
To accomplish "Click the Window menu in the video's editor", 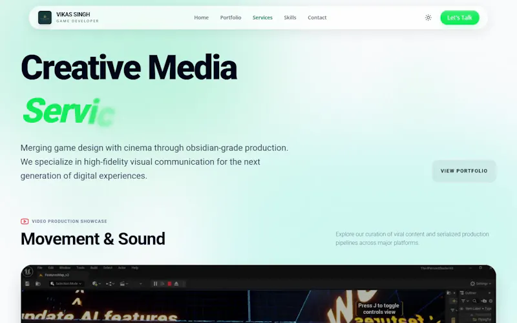I will [x=65, y=267].
